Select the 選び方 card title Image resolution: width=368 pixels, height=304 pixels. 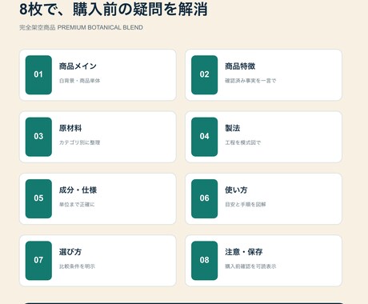click(70, 252)
